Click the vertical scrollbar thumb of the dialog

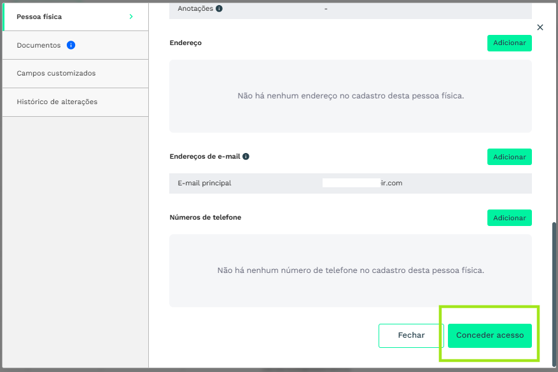click(x=554, y=292)
